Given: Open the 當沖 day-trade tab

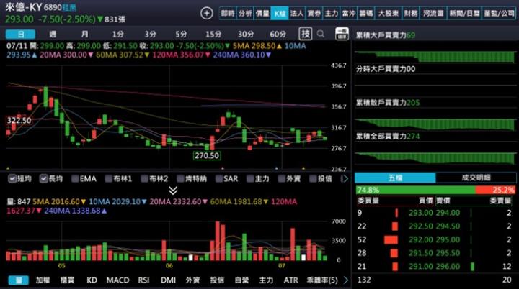Looking at the screenshot, I should point(349,13).
